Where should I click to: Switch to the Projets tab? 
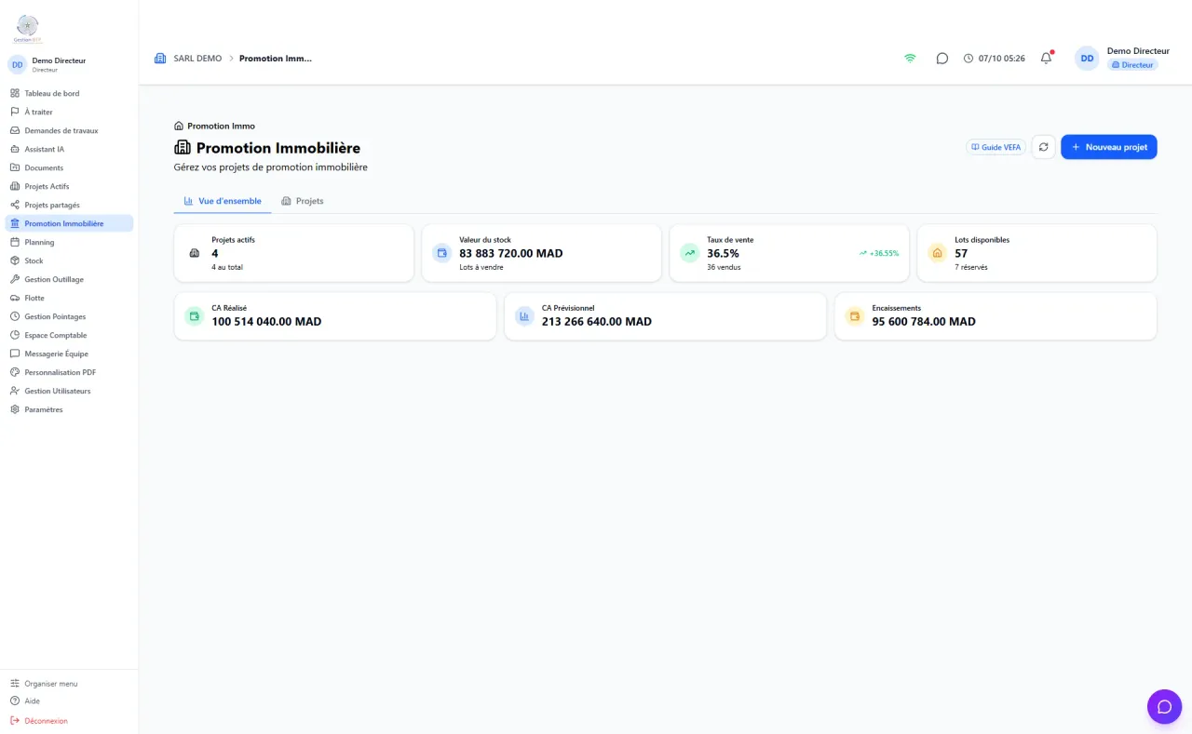302,201
